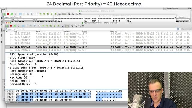Go to specified packet in front window
This screenshot has height=108, width=192.
(51, 26)
